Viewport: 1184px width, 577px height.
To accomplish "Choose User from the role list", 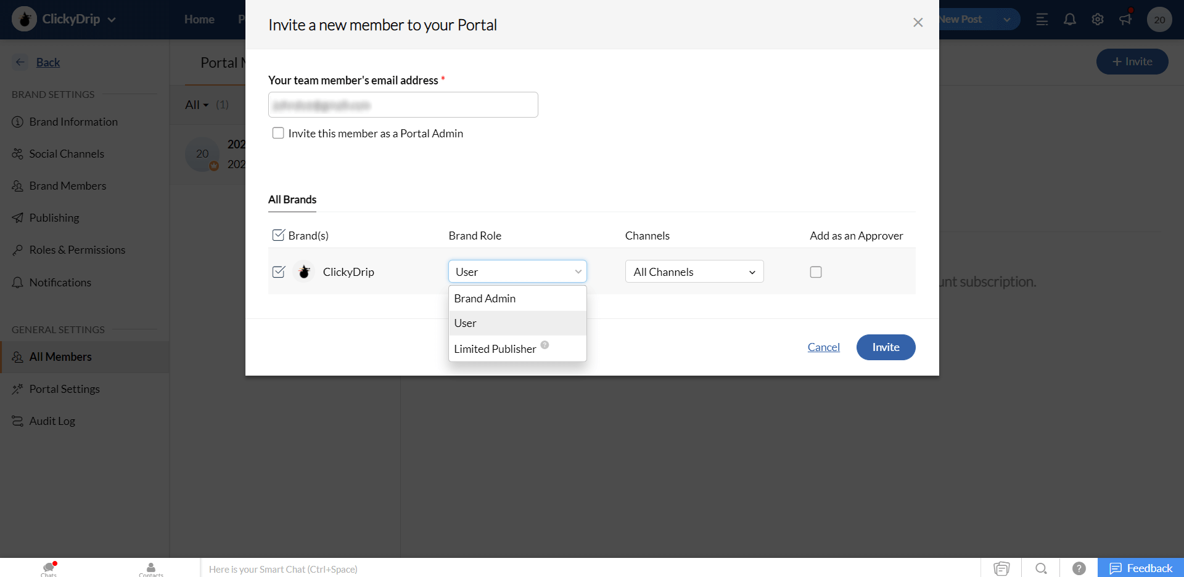I will click(x=517, y=323).
